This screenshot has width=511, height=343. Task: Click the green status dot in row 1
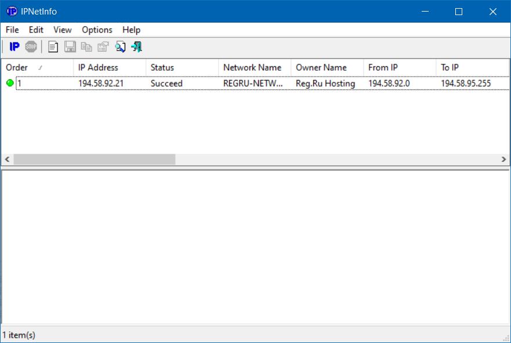coord(10,83)
